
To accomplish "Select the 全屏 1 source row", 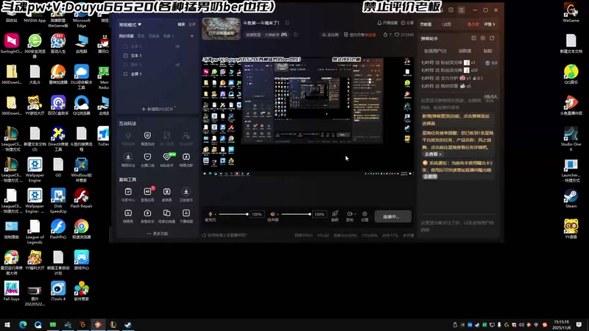I will coord(157,74).
